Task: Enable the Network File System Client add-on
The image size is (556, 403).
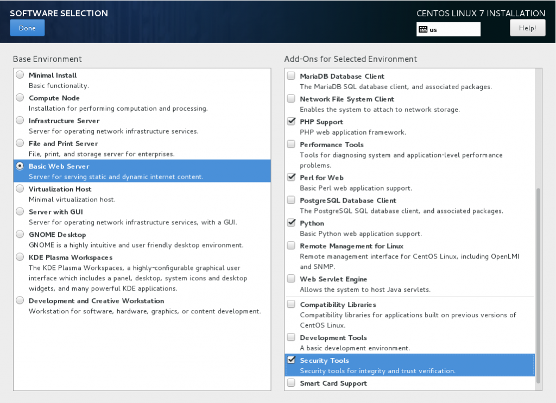Action: pyautogui.click(x=291, y=98)
